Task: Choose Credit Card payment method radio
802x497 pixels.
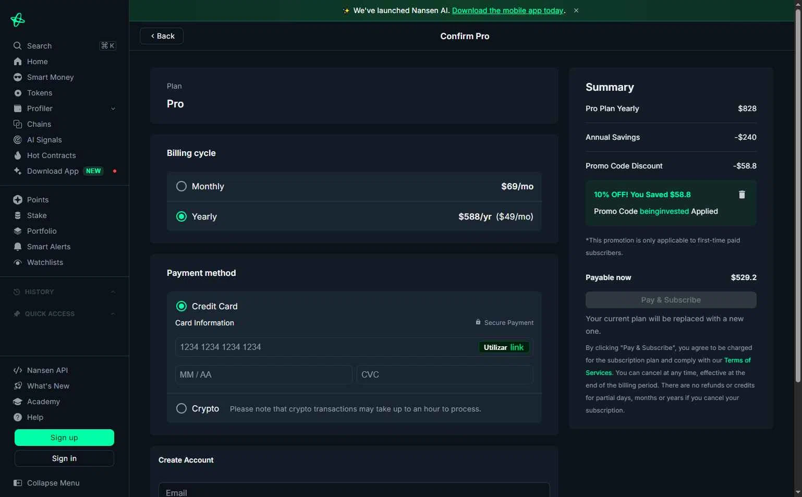Action: click(x=181, y=306)
